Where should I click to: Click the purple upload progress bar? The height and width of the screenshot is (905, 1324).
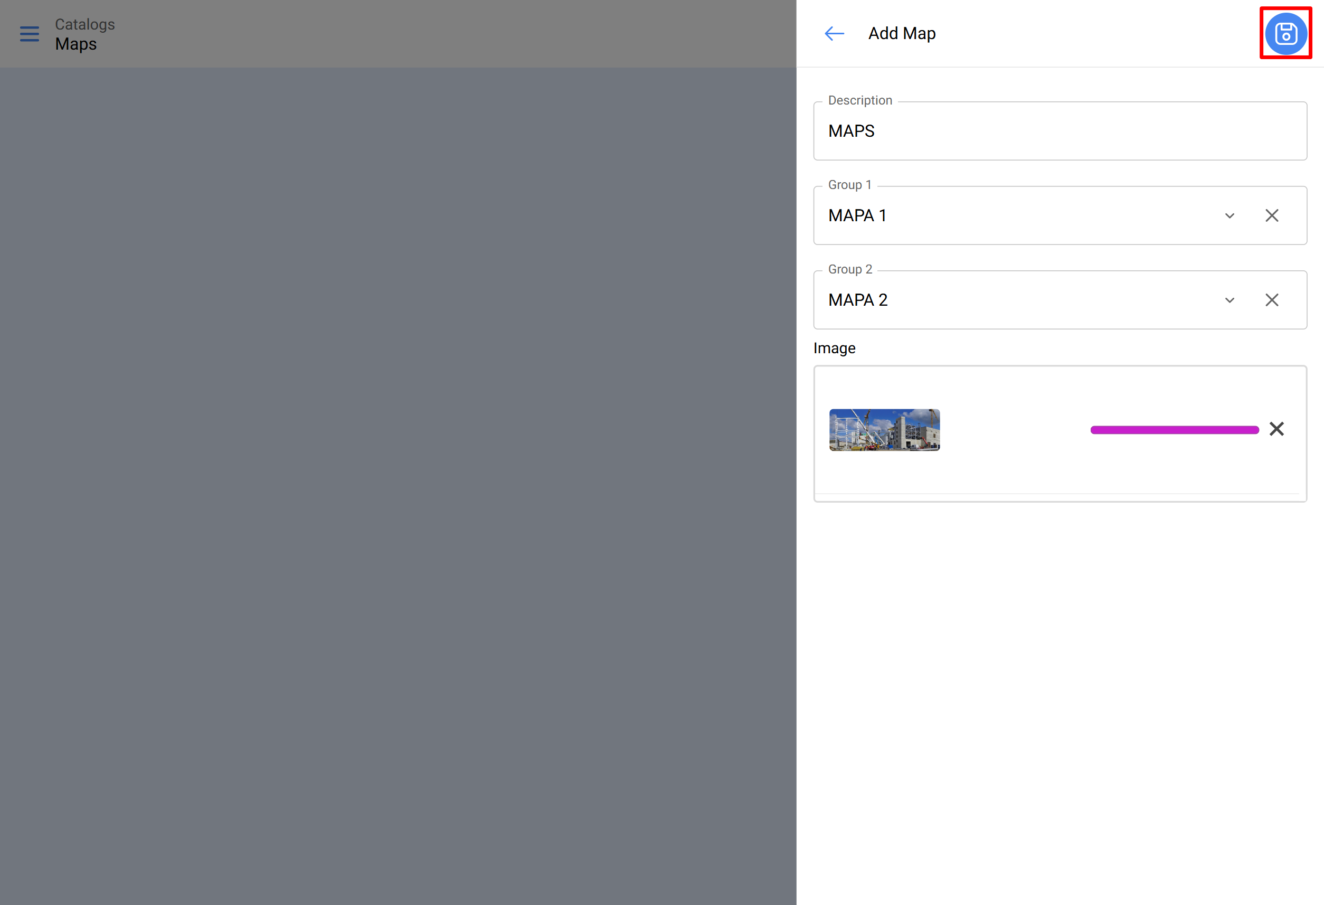point(1174,430)
